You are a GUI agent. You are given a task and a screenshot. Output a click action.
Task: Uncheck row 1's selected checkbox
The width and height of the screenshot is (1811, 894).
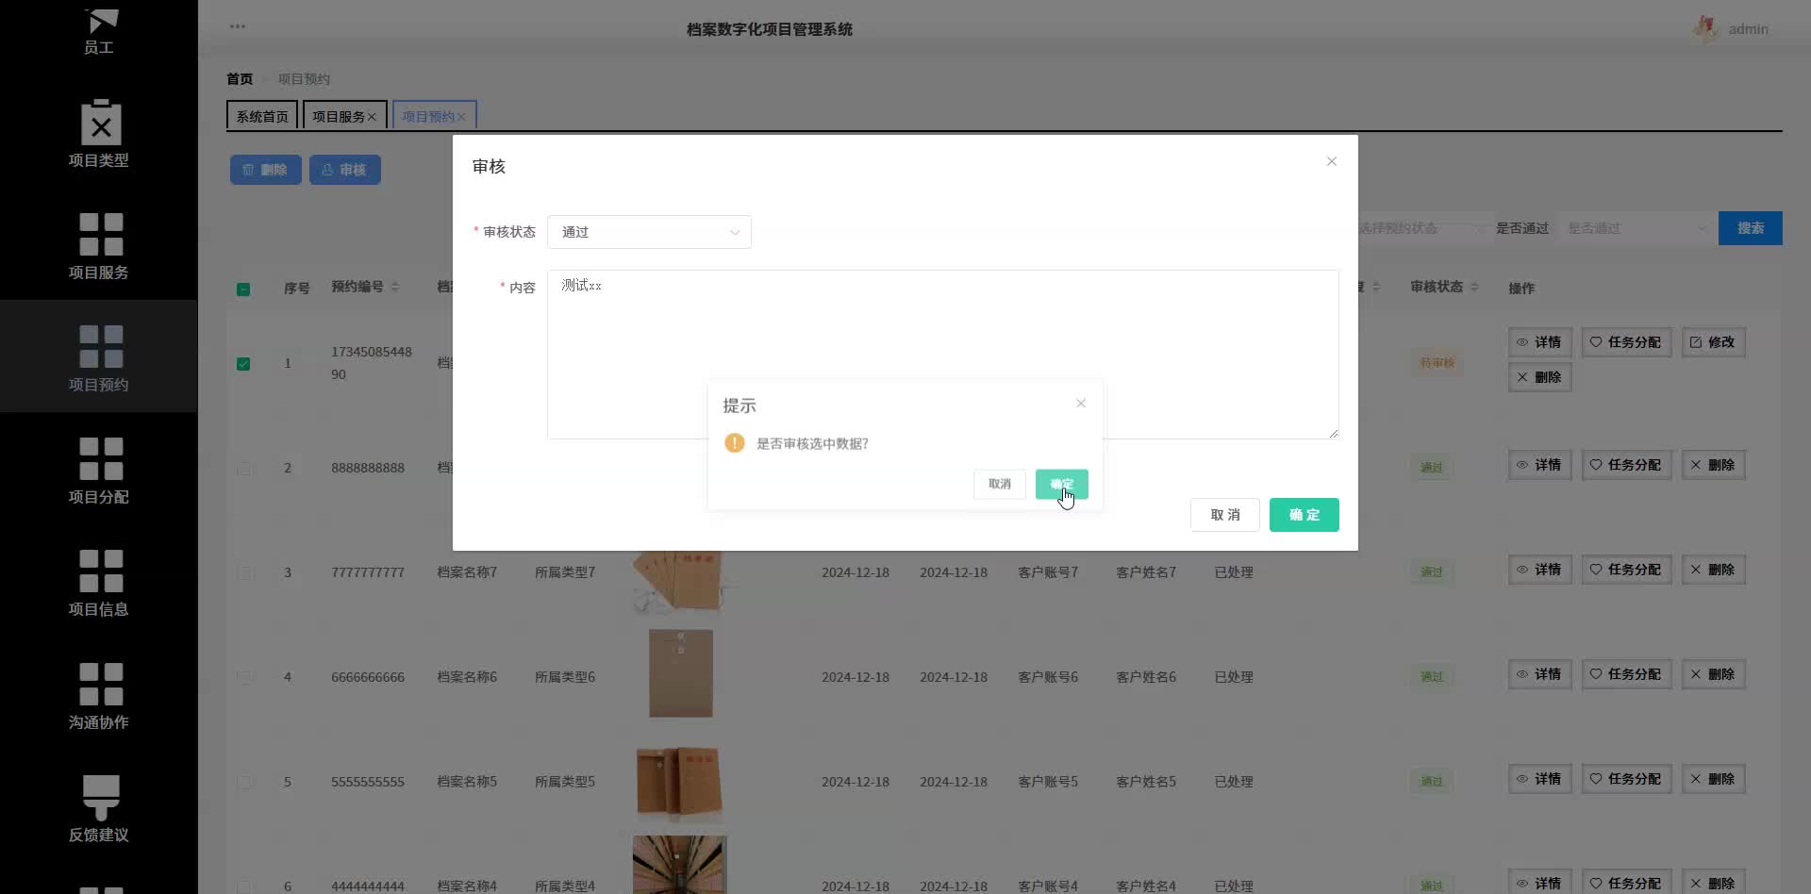[x=243, y=364]
